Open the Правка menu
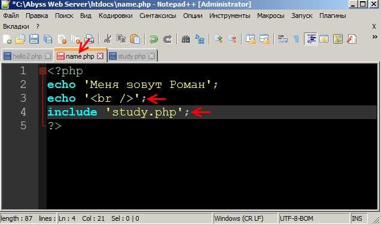Viewport: 381px width, 225px height. 37,16
